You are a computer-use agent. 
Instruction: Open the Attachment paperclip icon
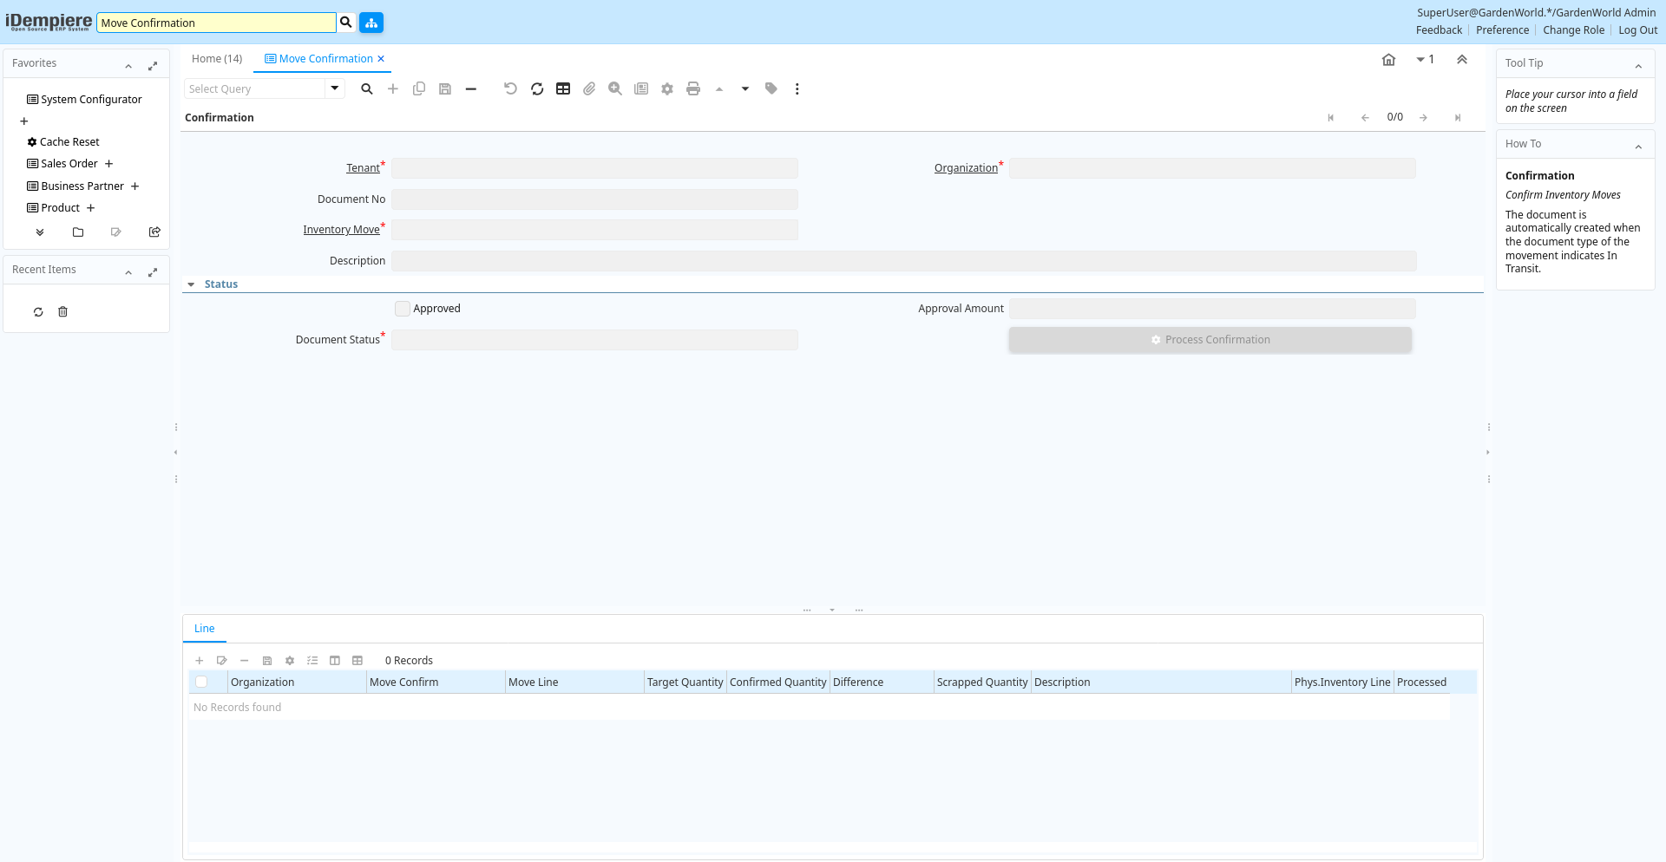click(589, 88)
